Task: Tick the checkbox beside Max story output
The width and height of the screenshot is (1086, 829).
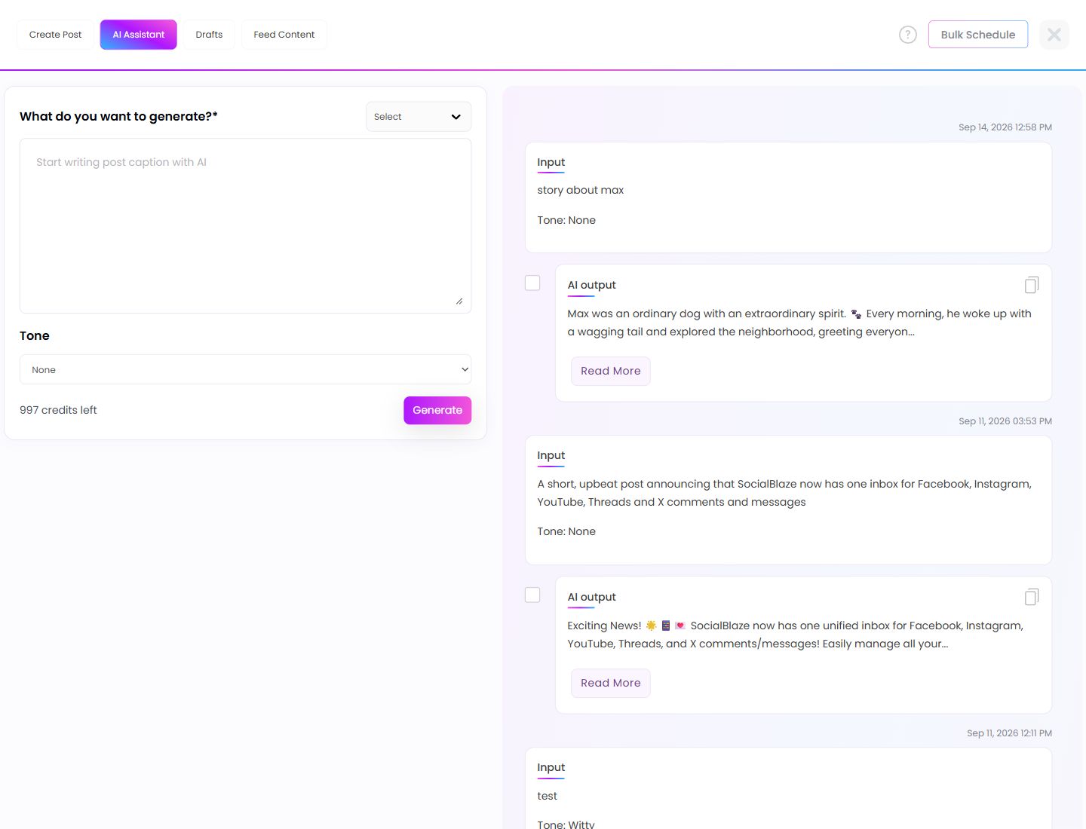Action: pos(532,283)
